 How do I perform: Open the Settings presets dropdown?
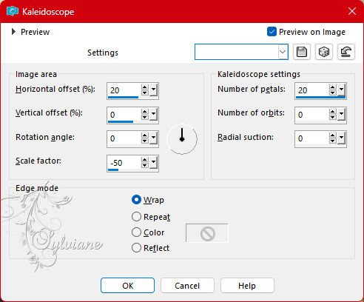point(283,52)
